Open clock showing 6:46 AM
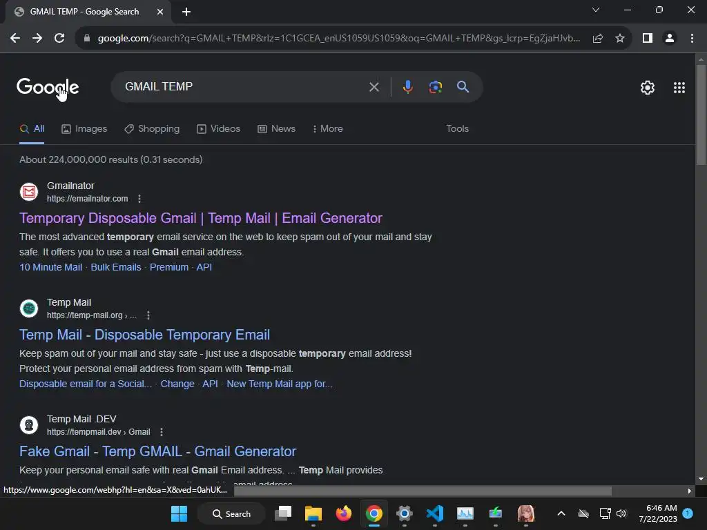 [658, 513]
